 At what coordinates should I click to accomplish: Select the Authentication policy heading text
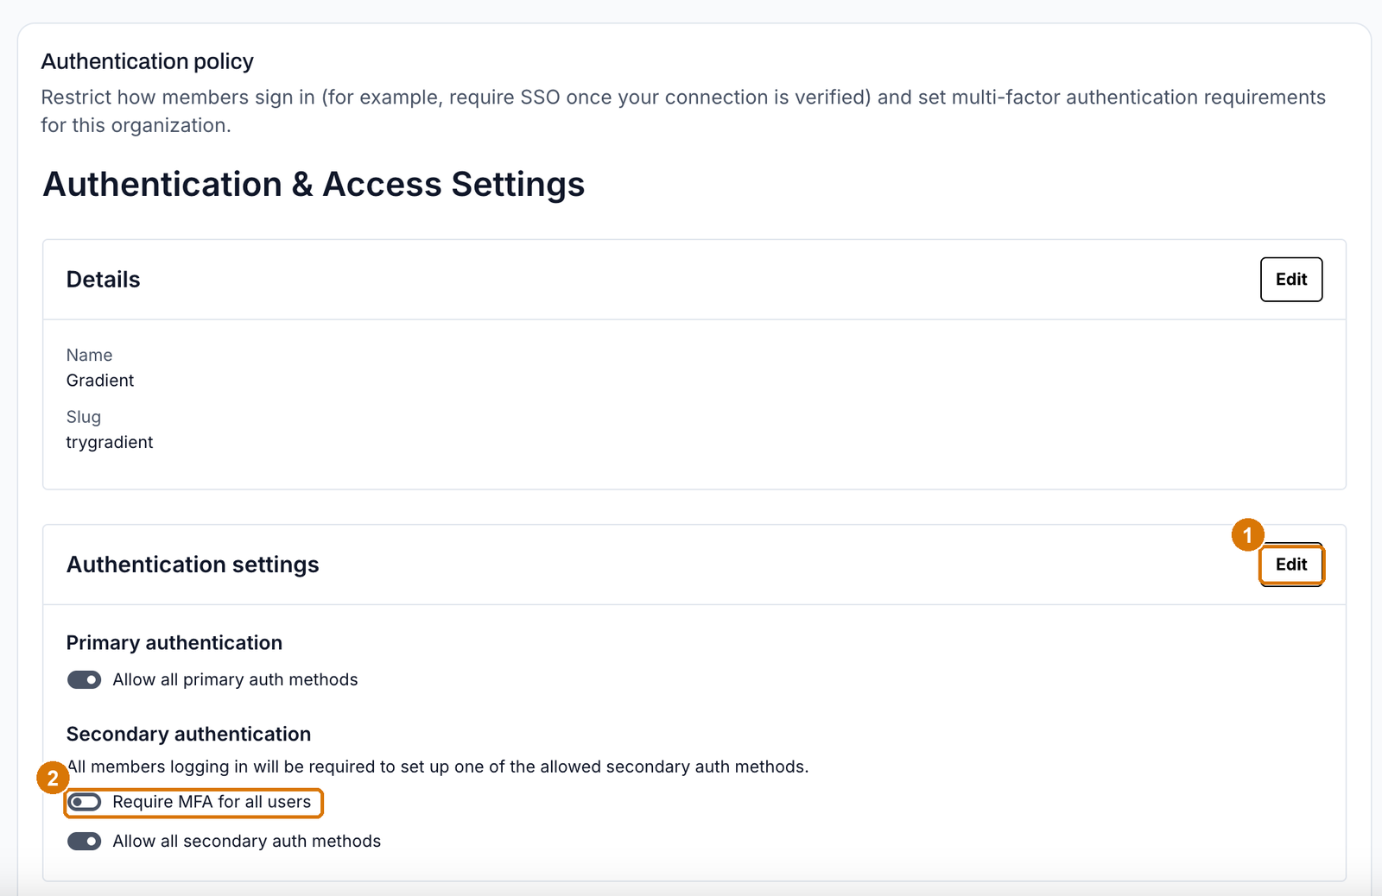(148, 61)
